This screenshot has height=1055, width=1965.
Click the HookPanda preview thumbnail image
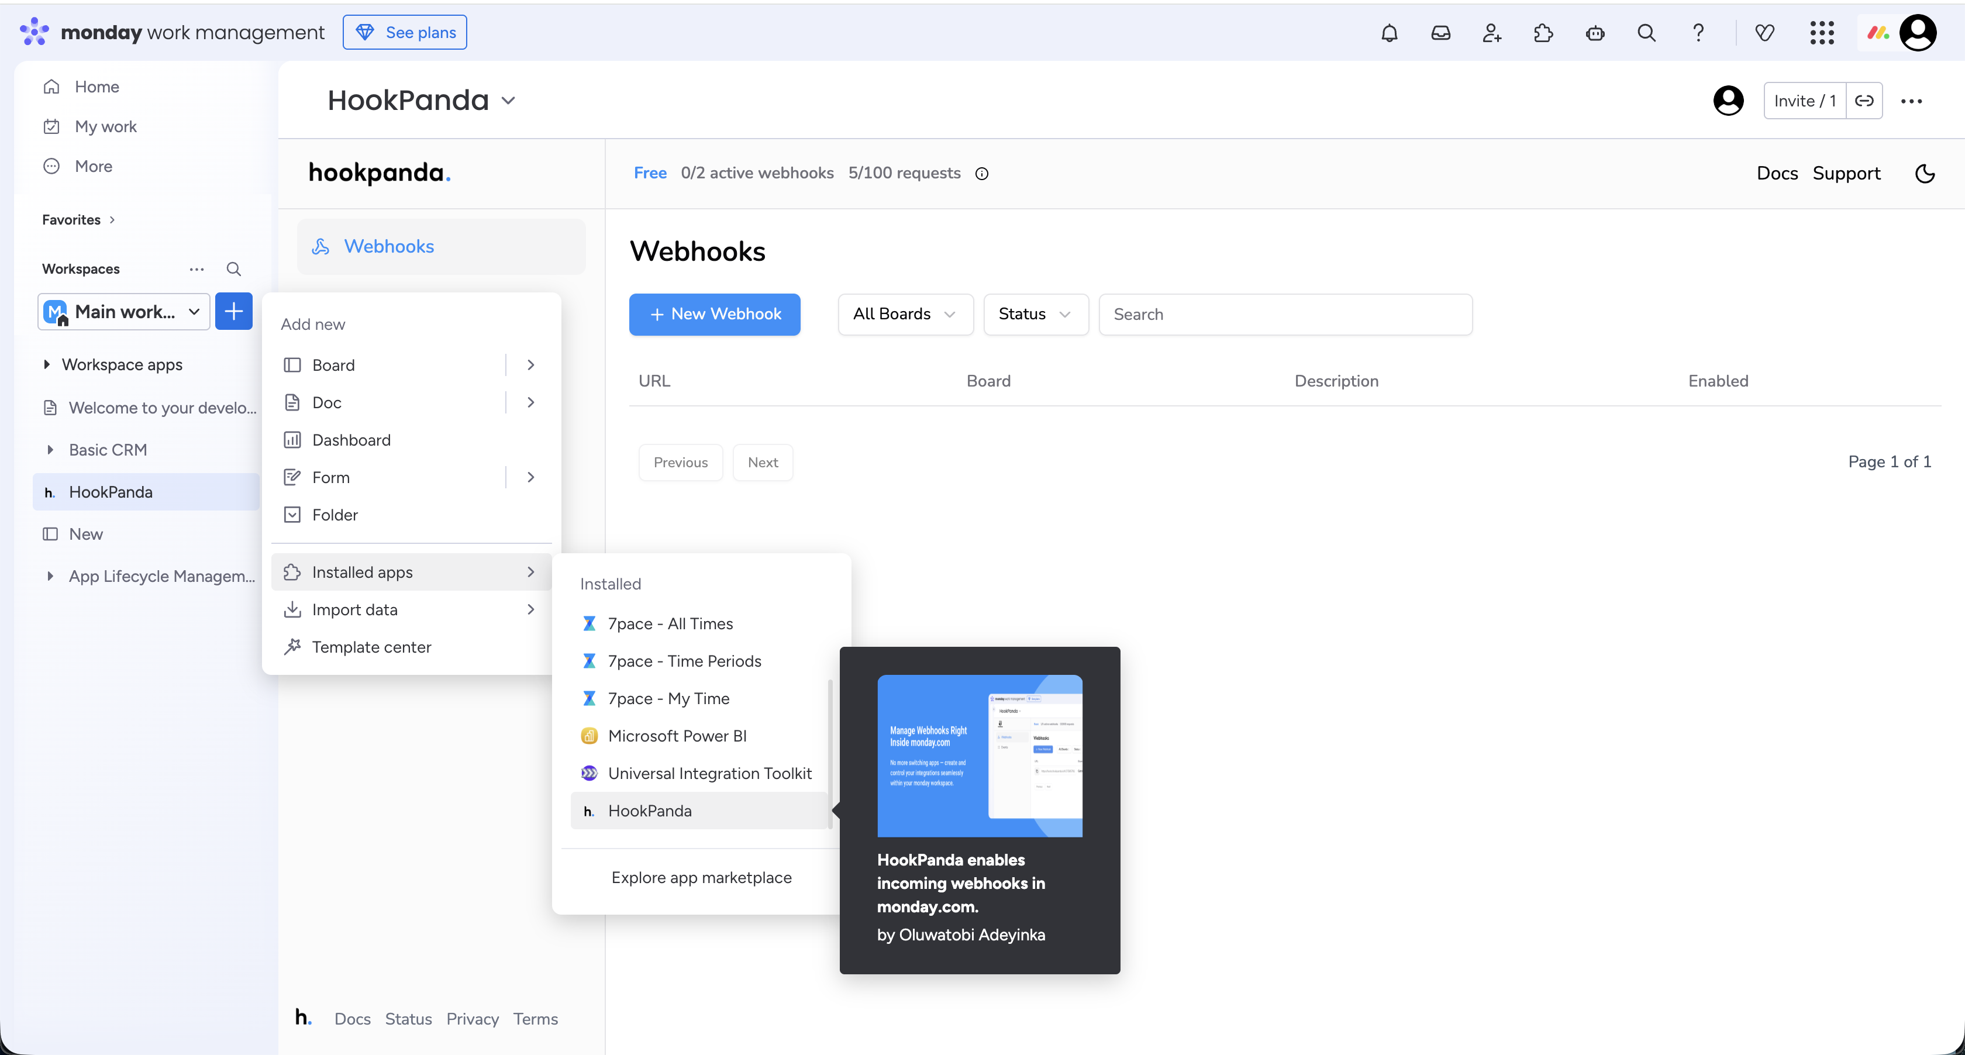tap(980, 755)
